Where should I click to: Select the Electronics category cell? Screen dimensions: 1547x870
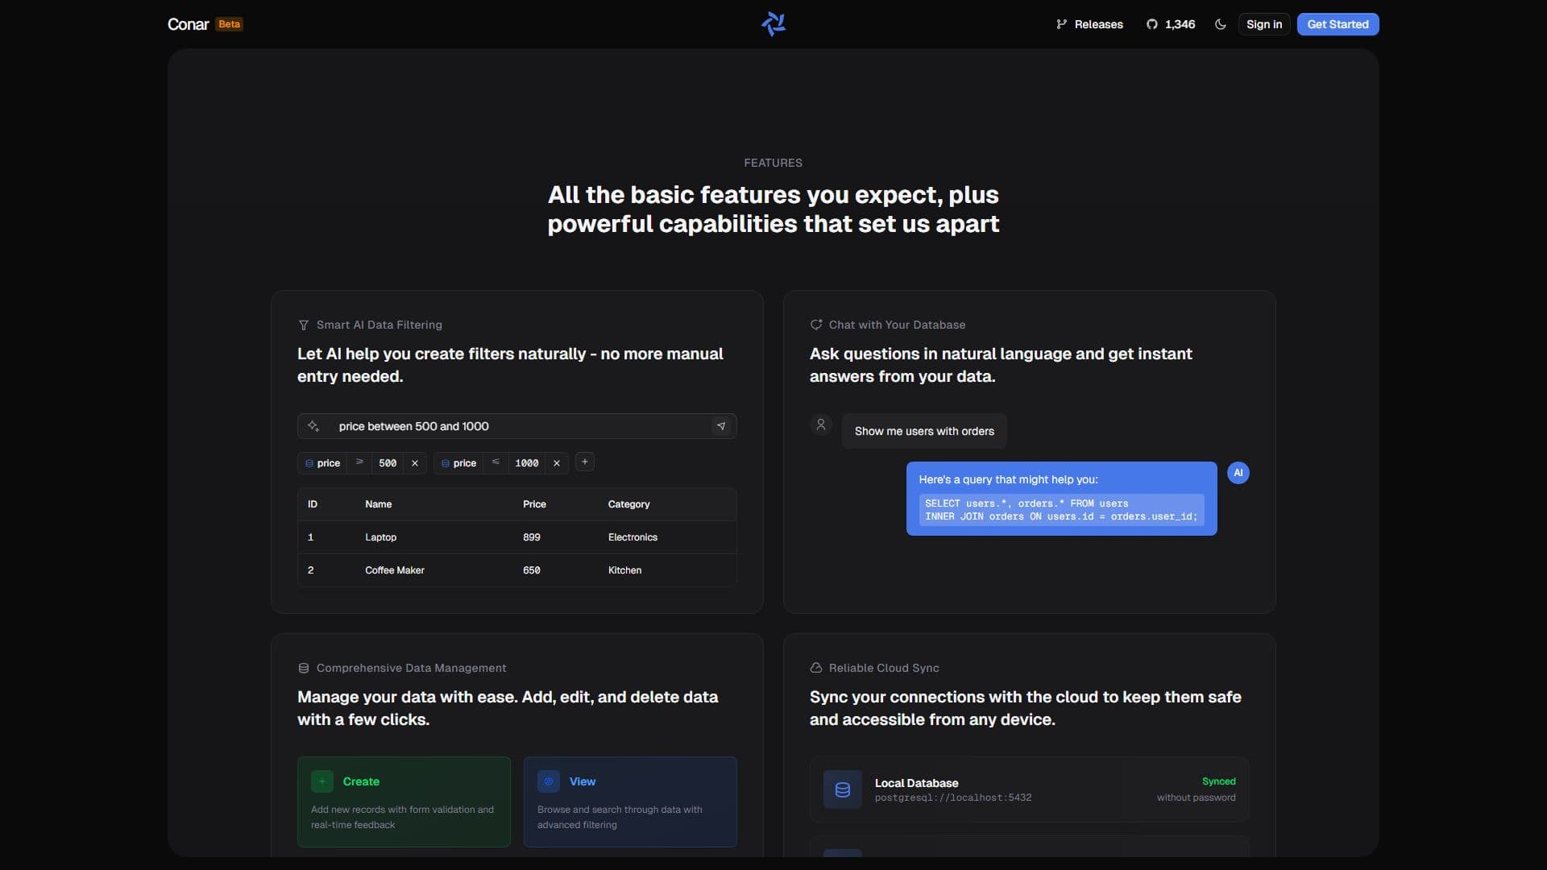point(632,537)
